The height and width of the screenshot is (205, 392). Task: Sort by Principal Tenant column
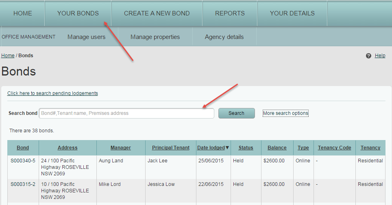coord(171,148)
